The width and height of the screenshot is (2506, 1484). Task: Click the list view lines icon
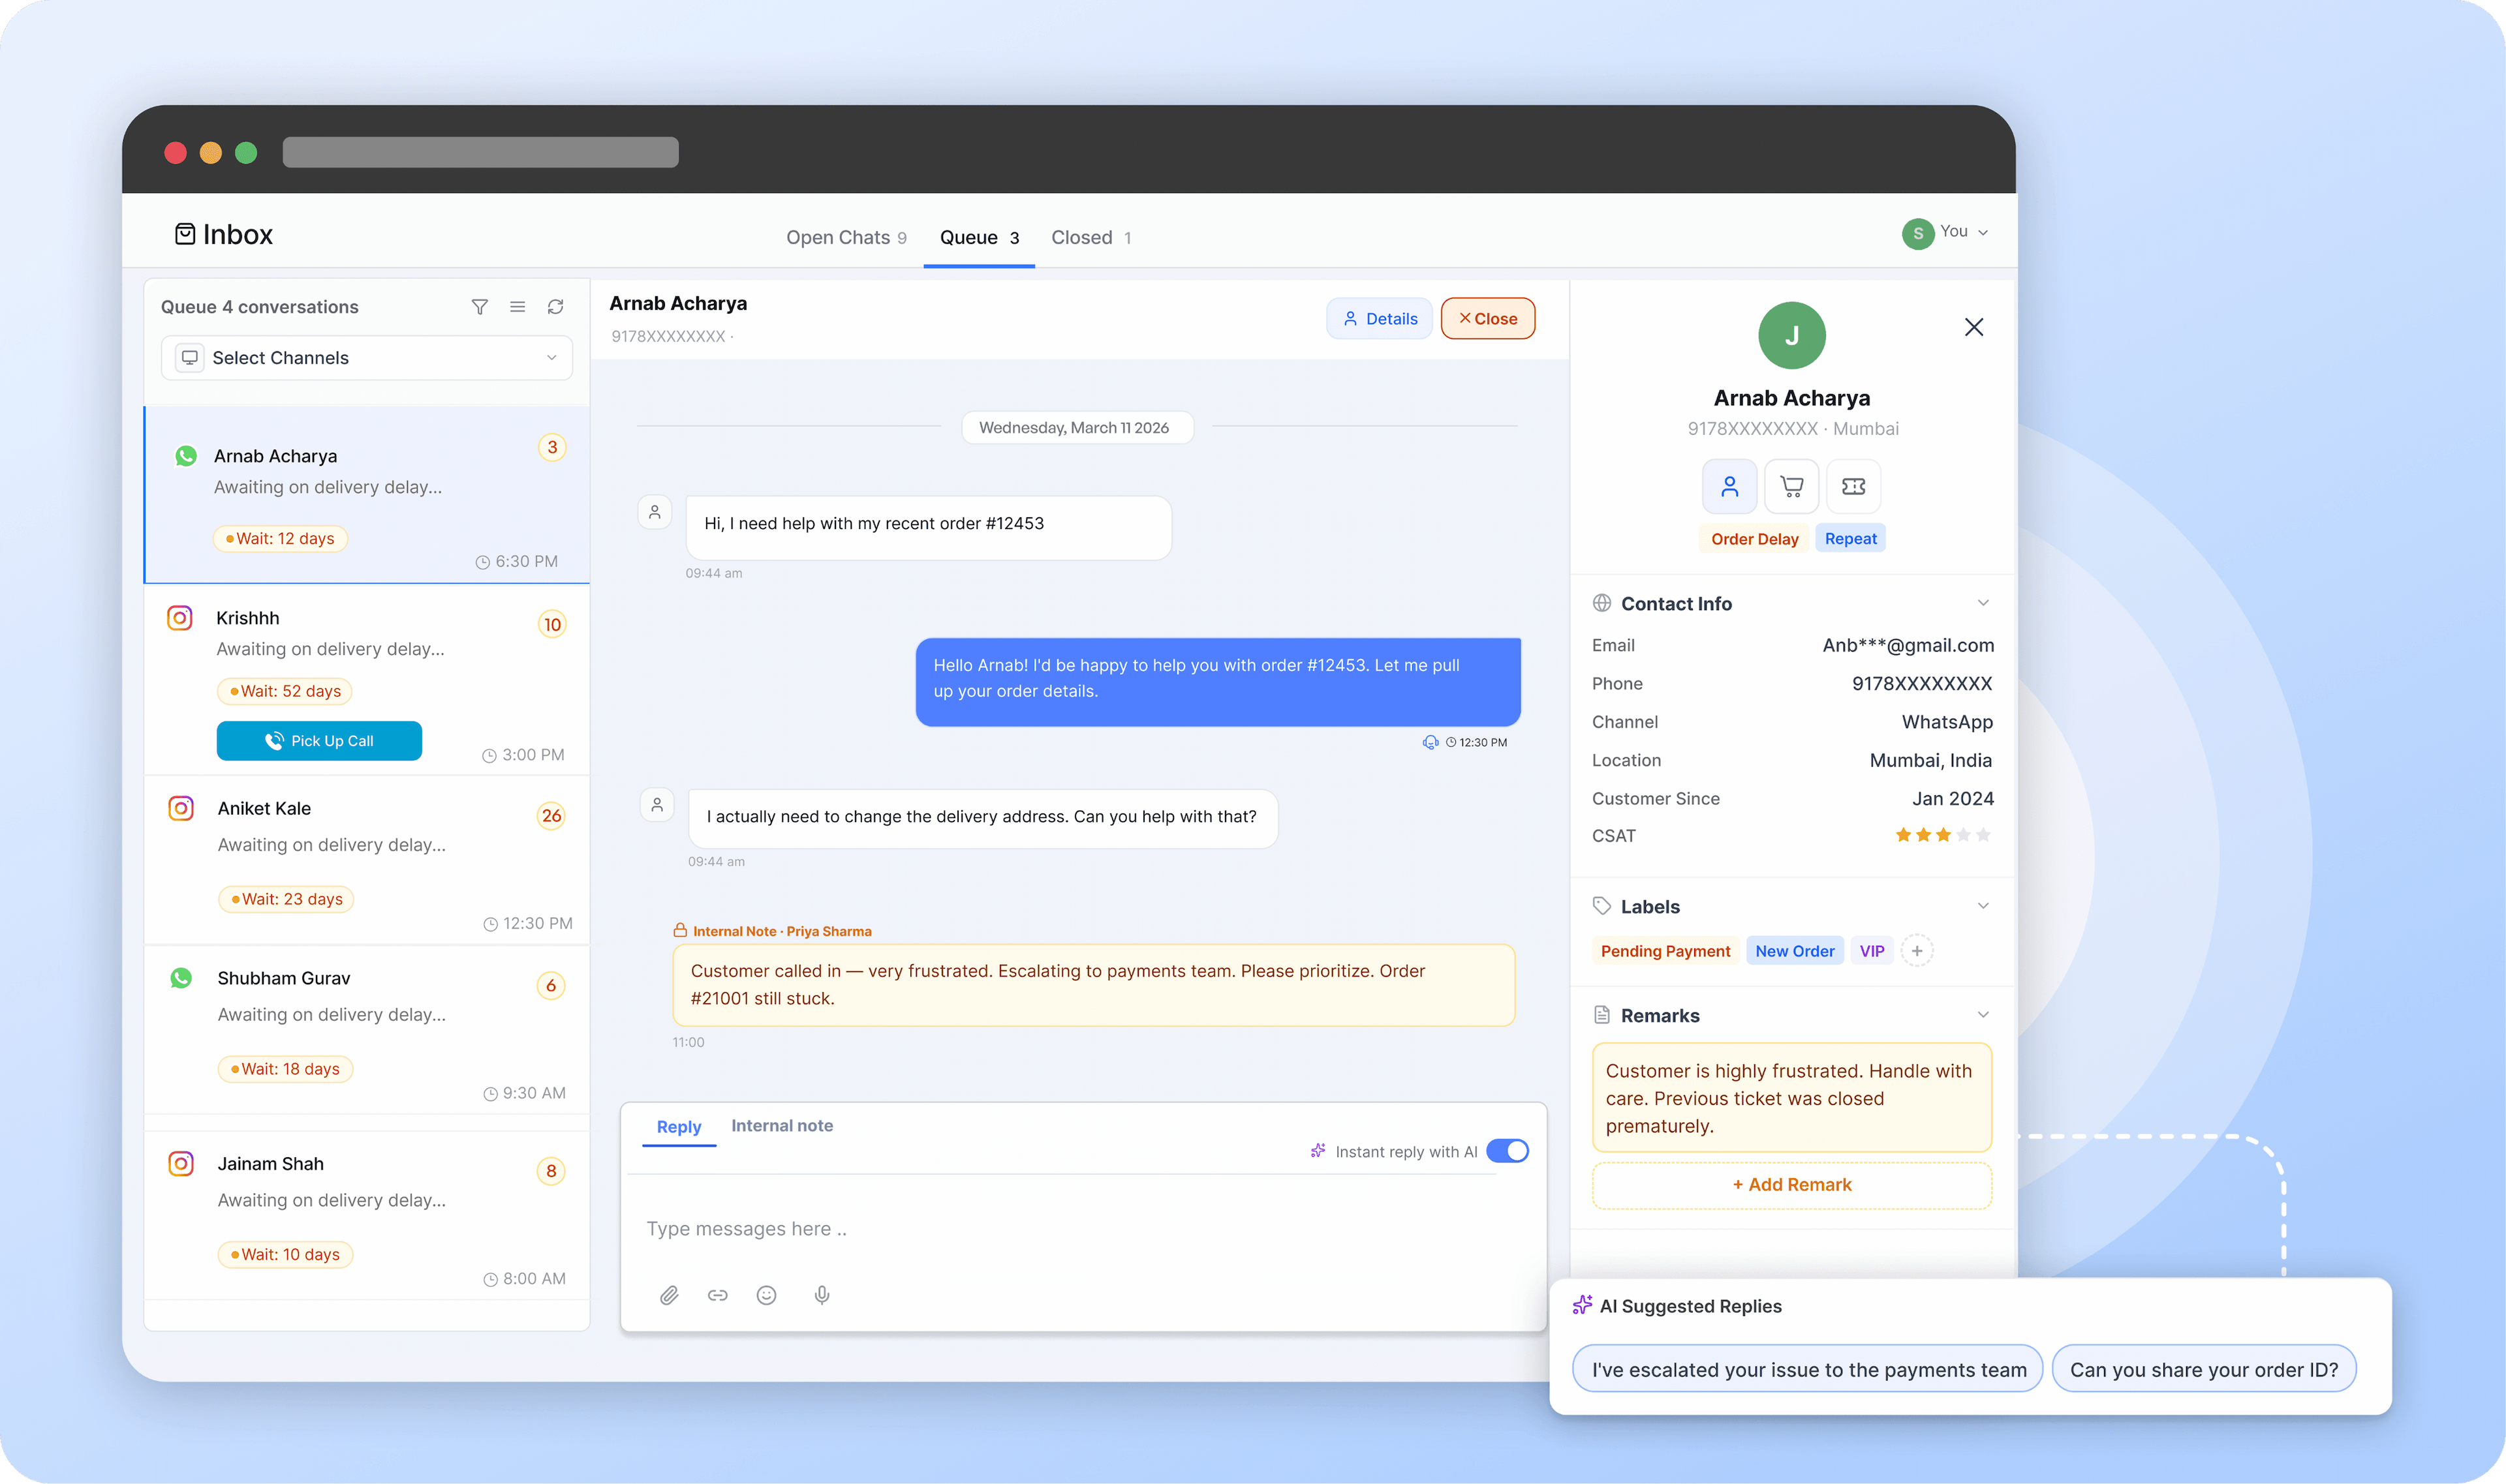click(518, 307)
